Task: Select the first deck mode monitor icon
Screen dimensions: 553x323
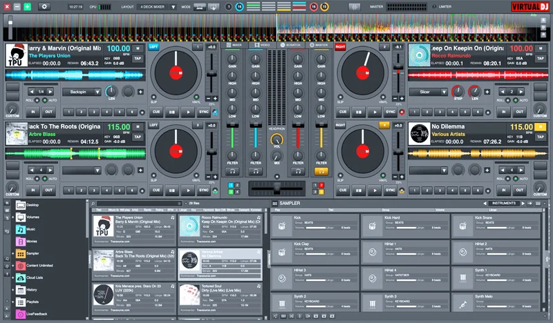Action: pyautogui.click(x=200, y=7)
